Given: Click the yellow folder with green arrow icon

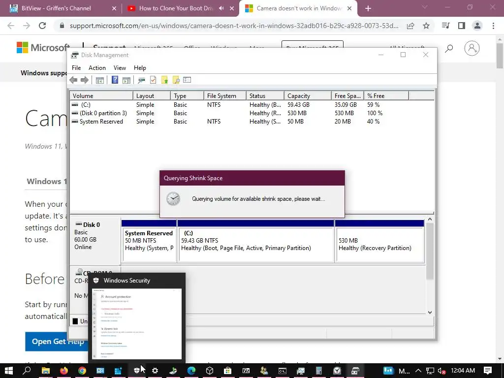Looking at the screenshot, I should click(164, 80).
